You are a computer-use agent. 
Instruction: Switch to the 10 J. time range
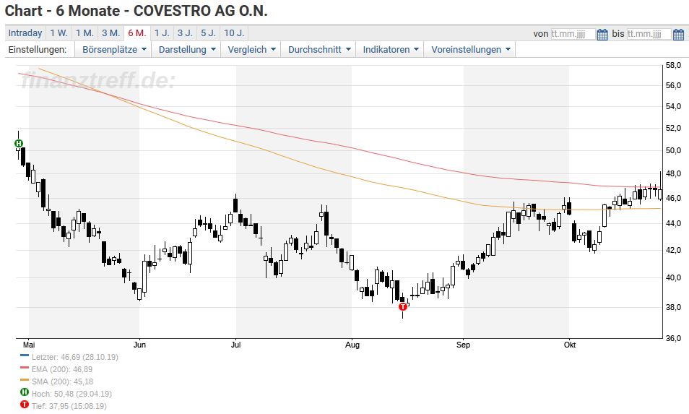pos(234,33)
